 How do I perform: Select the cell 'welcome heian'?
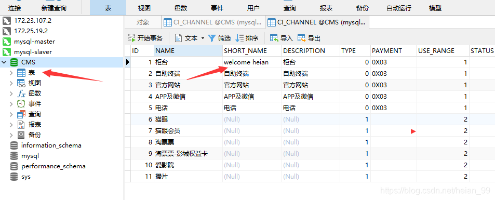[x=252, y=62]
